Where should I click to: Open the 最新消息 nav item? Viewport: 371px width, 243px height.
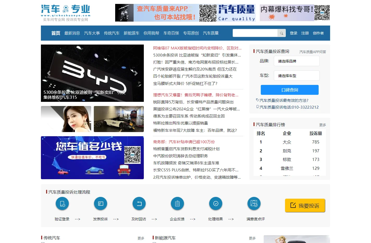click(72, 33)
